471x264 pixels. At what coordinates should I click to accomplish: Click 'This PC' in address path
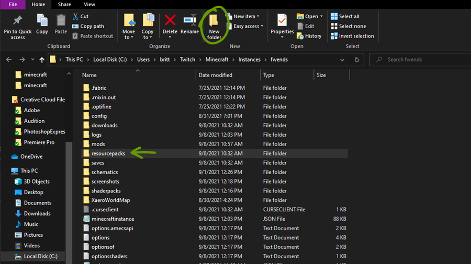click(x=74, y=59)
